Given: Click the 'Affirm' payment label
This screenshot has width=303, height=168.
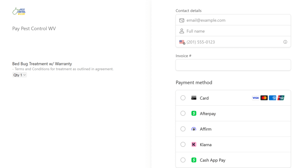Looking at the screenshot, I should pos(206,129).
